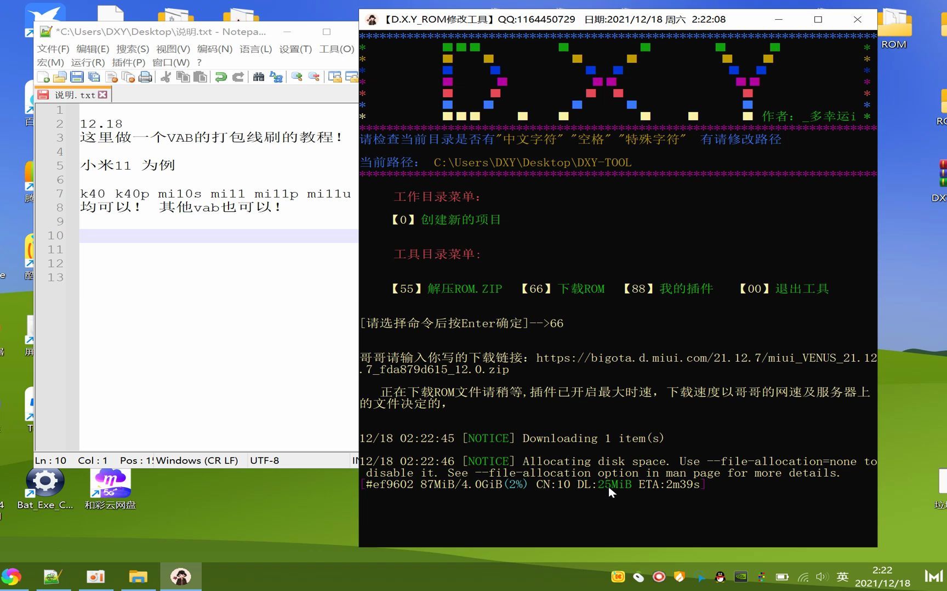This screenshot has width=947, height=591.
Task: Click line number 13 in the editor margin
Action: point(55,277)
